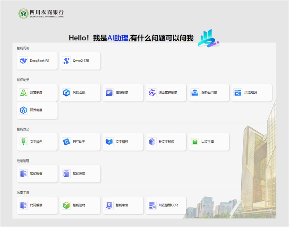
Task: Select the 智能用数 database card
Action: (x=80, y=174)
